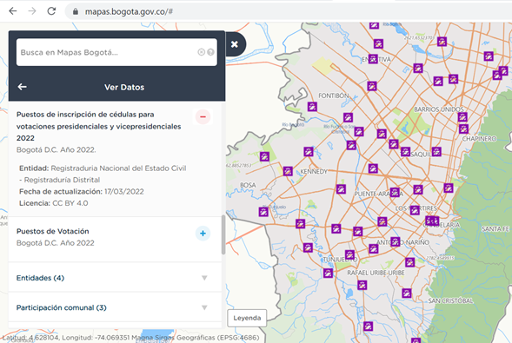Click the purple marker above the CHAPINERO label
The height and width of the screenshot is (343, 512).
point(463,129)
